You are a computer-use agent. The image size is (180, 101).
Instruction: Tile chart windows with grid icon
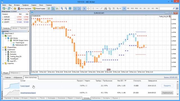coord(70,8)
